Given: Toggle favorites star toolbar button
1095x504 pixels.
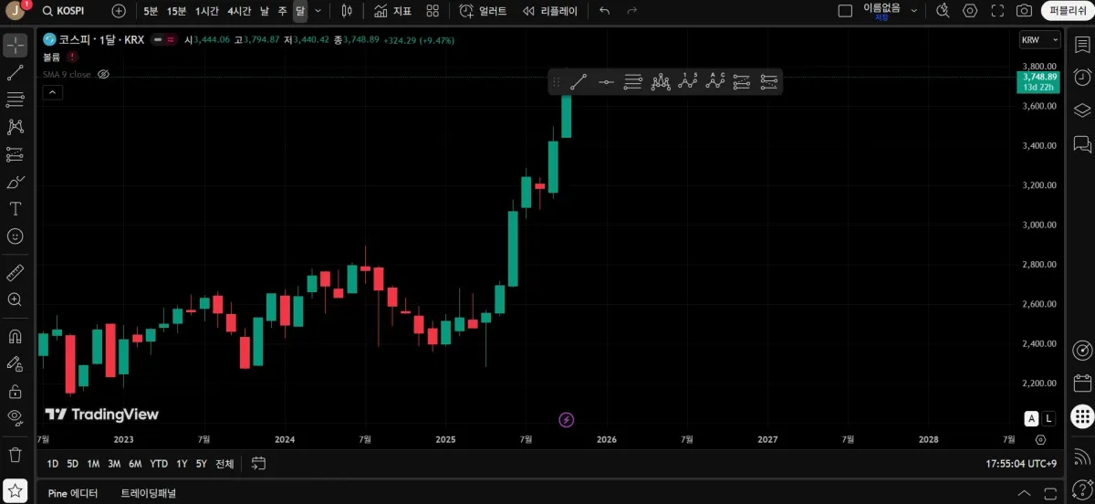Looking at the screenshot, I should pyautogui.click(x=16, y=490).
